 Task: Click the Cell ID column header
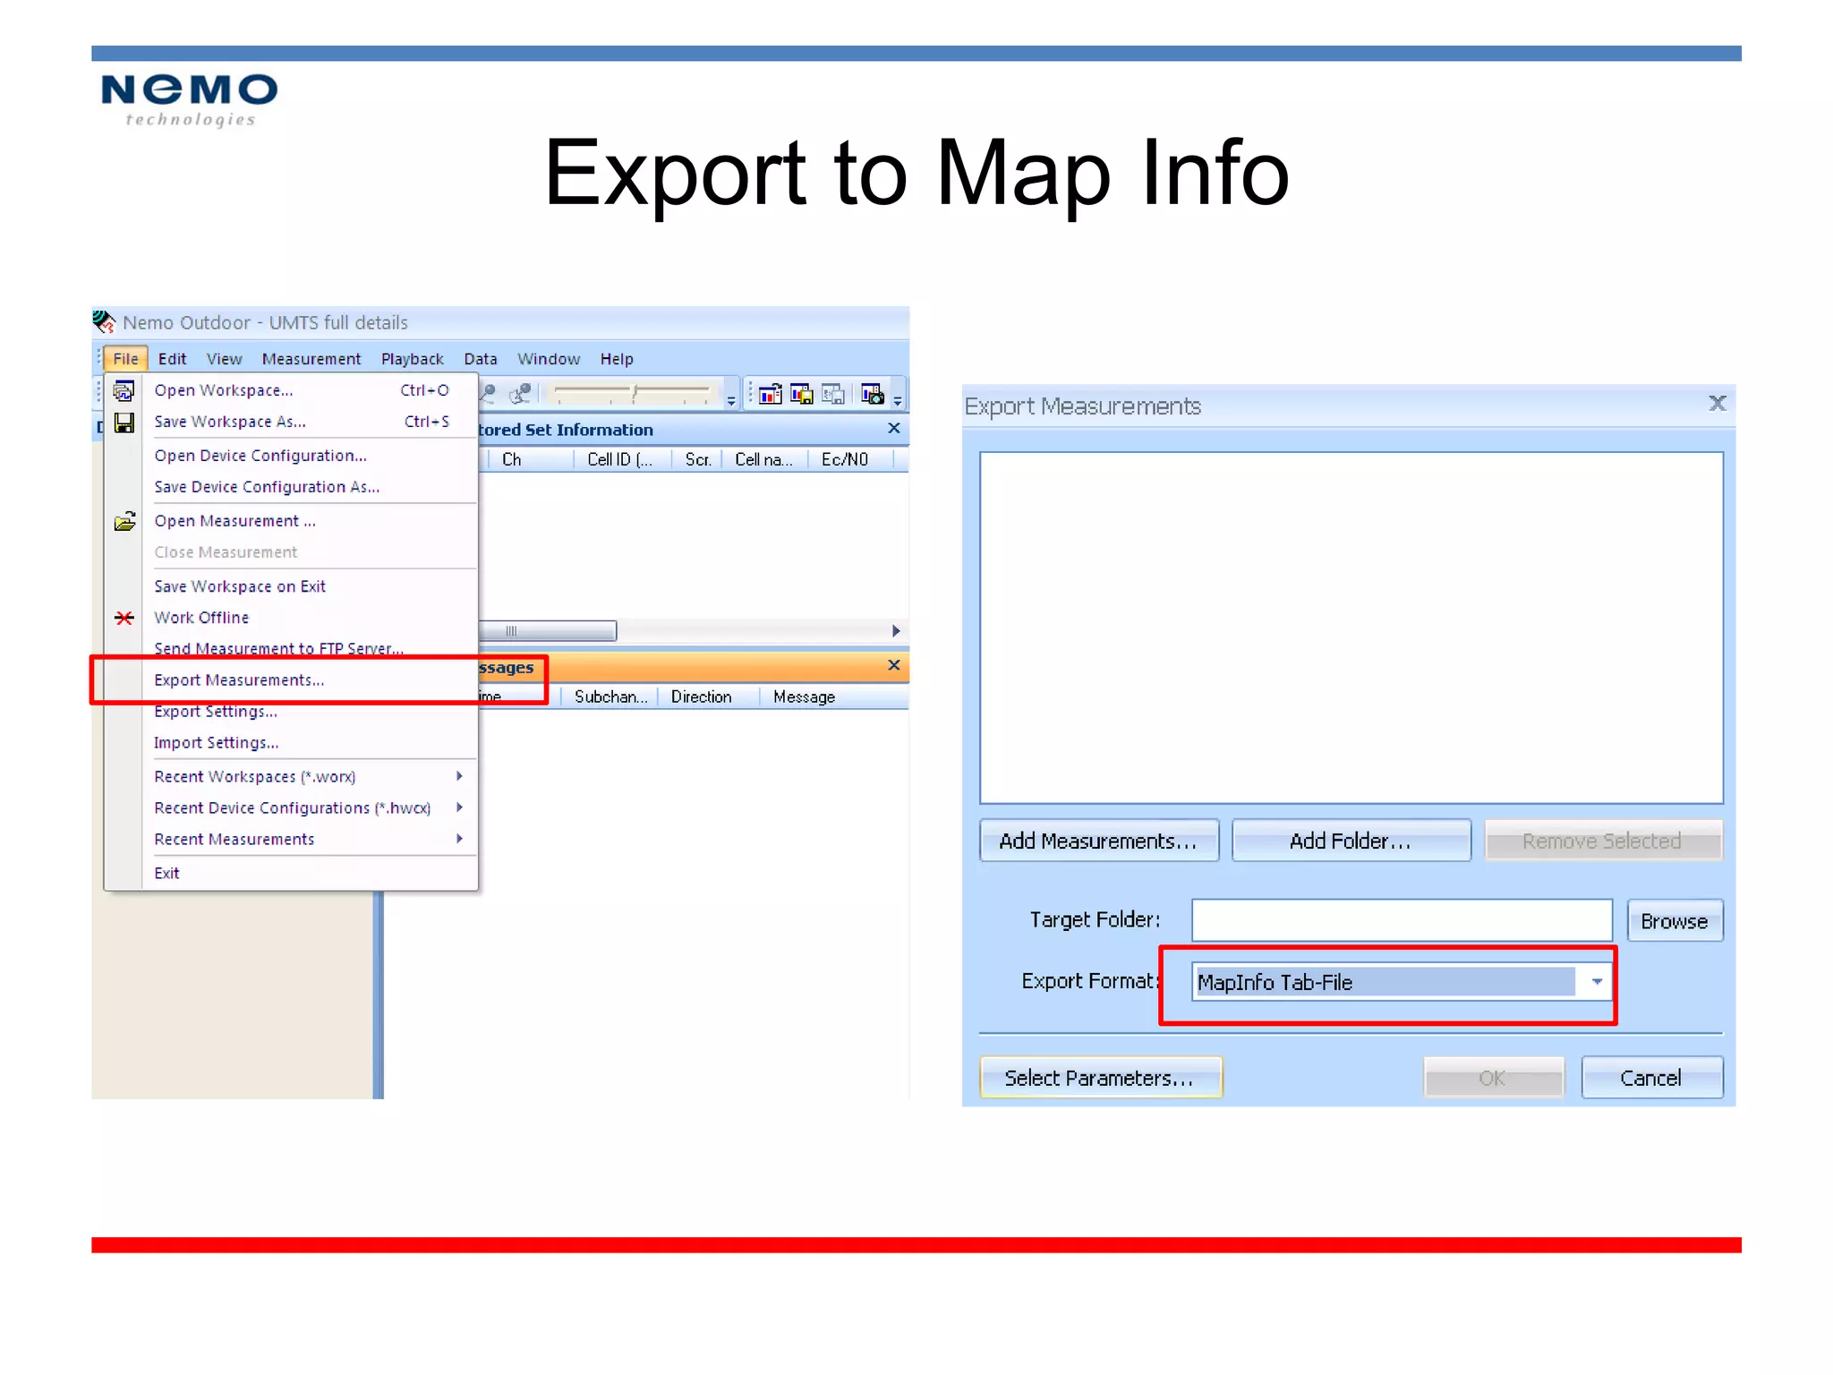621,459
